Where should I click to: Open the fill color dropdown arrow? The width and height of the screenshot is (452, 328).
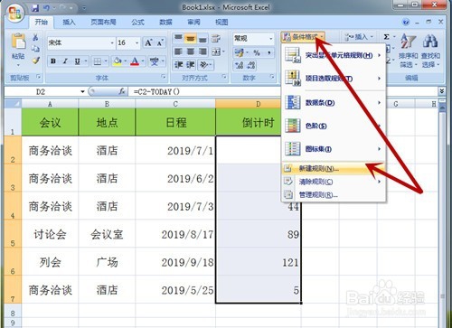pyautogui.click(x=126, y=61)
